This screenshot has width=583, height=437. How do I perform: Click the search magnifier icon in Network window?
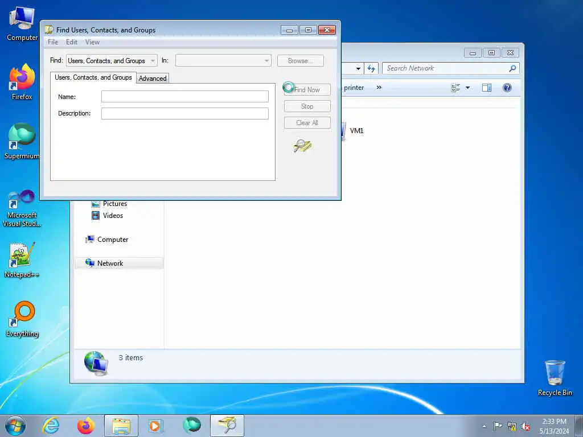point(512,68)
